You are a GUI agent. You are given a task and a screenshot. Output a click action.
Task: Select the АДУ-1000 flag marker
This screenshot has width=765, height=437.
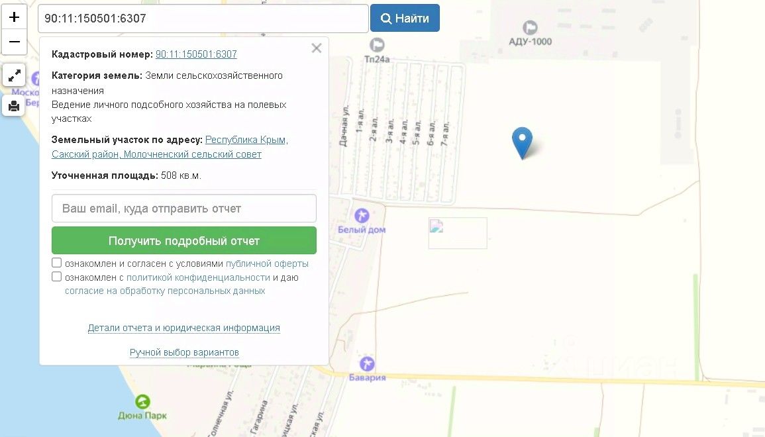coord(530,27)
